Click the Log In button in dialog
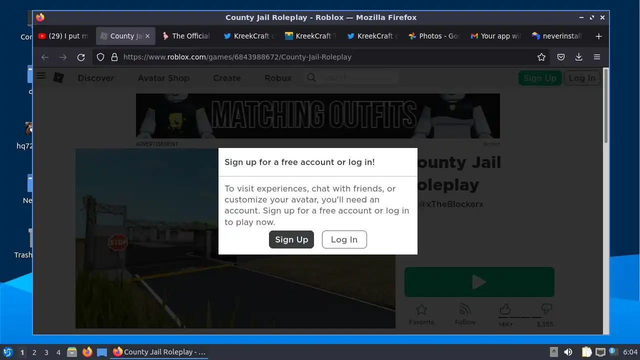The image size is (640, 360). pos(344,239)
